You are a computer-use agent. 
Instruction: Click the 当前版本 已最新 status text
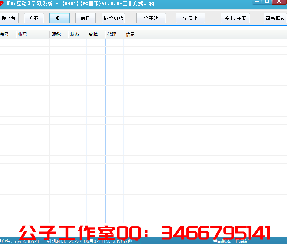pyautogui.click(x=231, y=241)
